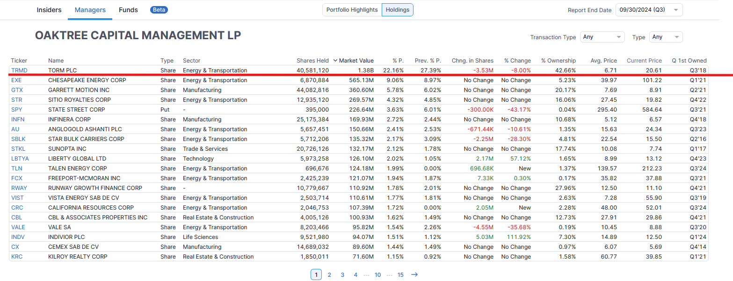The width and height of the screenshot is (733, 281).
Task: Sort by % Ownership column header
Action: pos(559,61)
